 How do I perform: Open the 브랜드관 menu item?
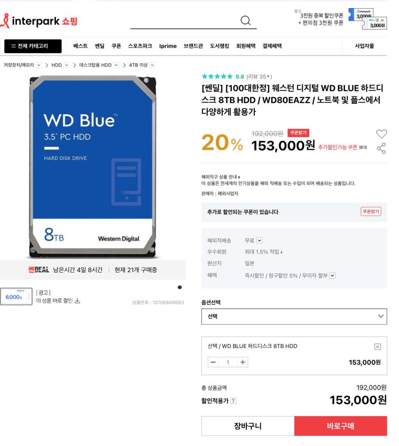[x=193, y=46]
